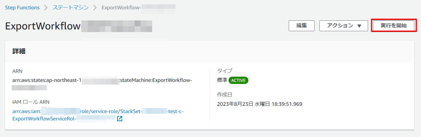This screenshot has height=137, width=421.
Task: Click the external link icon beside the role ARN
Action: (x=119, y=119)
